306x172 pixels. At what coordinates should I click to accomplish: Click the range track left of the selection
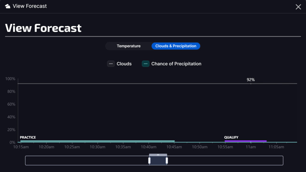pyautogui.click(x=87, y=161)
